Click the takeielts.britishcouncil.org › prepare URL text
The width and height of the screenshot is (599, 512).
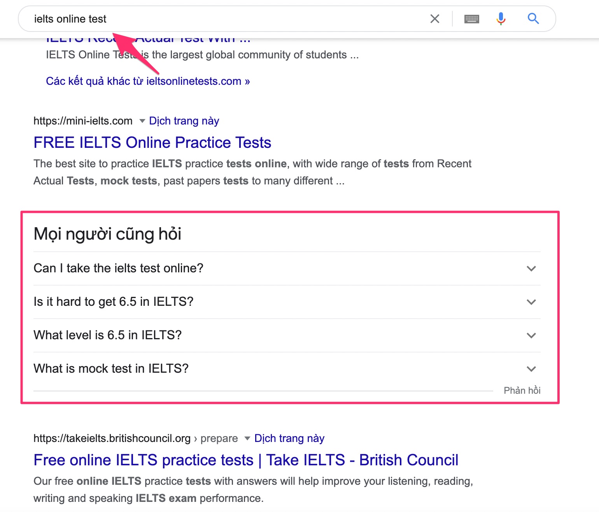[136, 438]
